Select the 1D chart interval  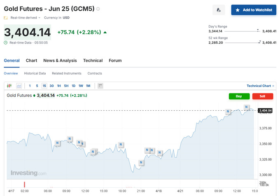[x=73, y=86]
